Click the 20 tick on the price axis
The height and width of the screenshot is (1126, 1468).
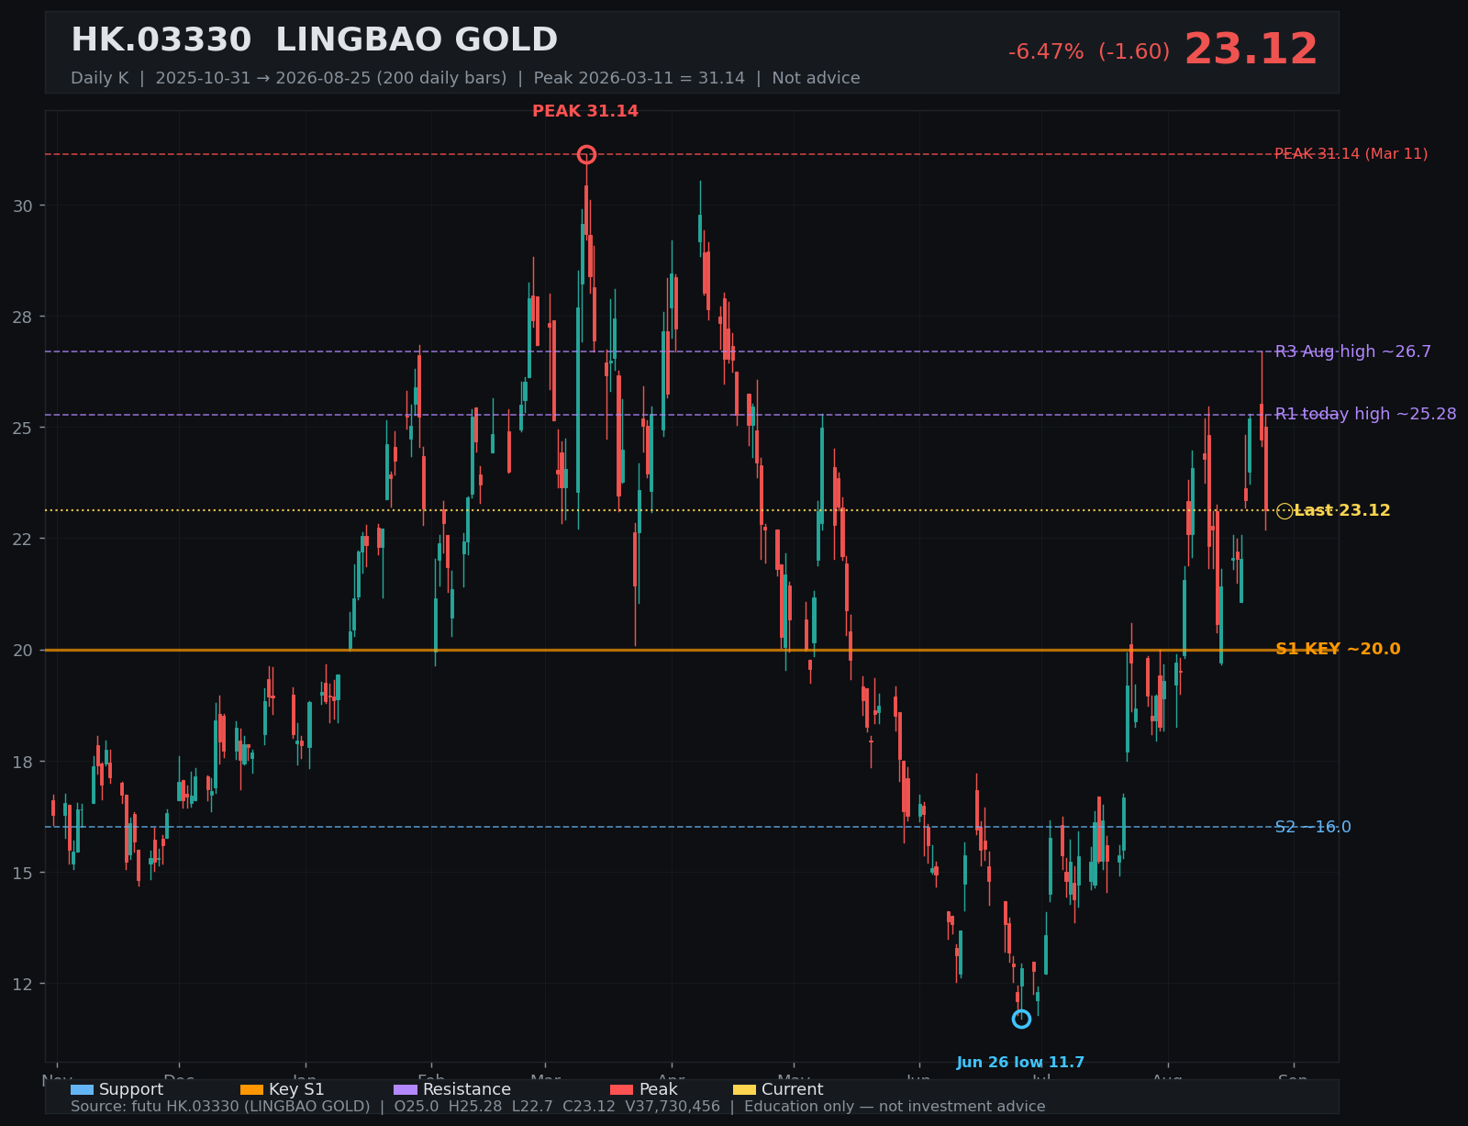(x=23, y=650)
